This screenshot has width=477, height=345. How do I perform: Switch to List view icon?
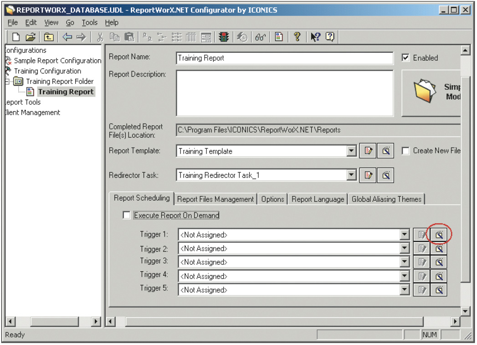(x=176, y=37)
